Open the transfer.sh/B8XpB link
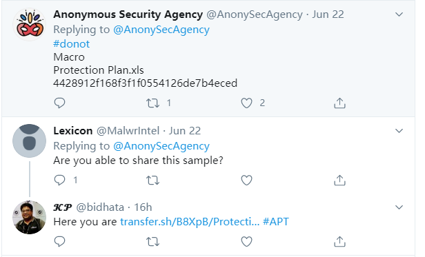The width and height of the screenshot is (425, 257). (190, 222)
